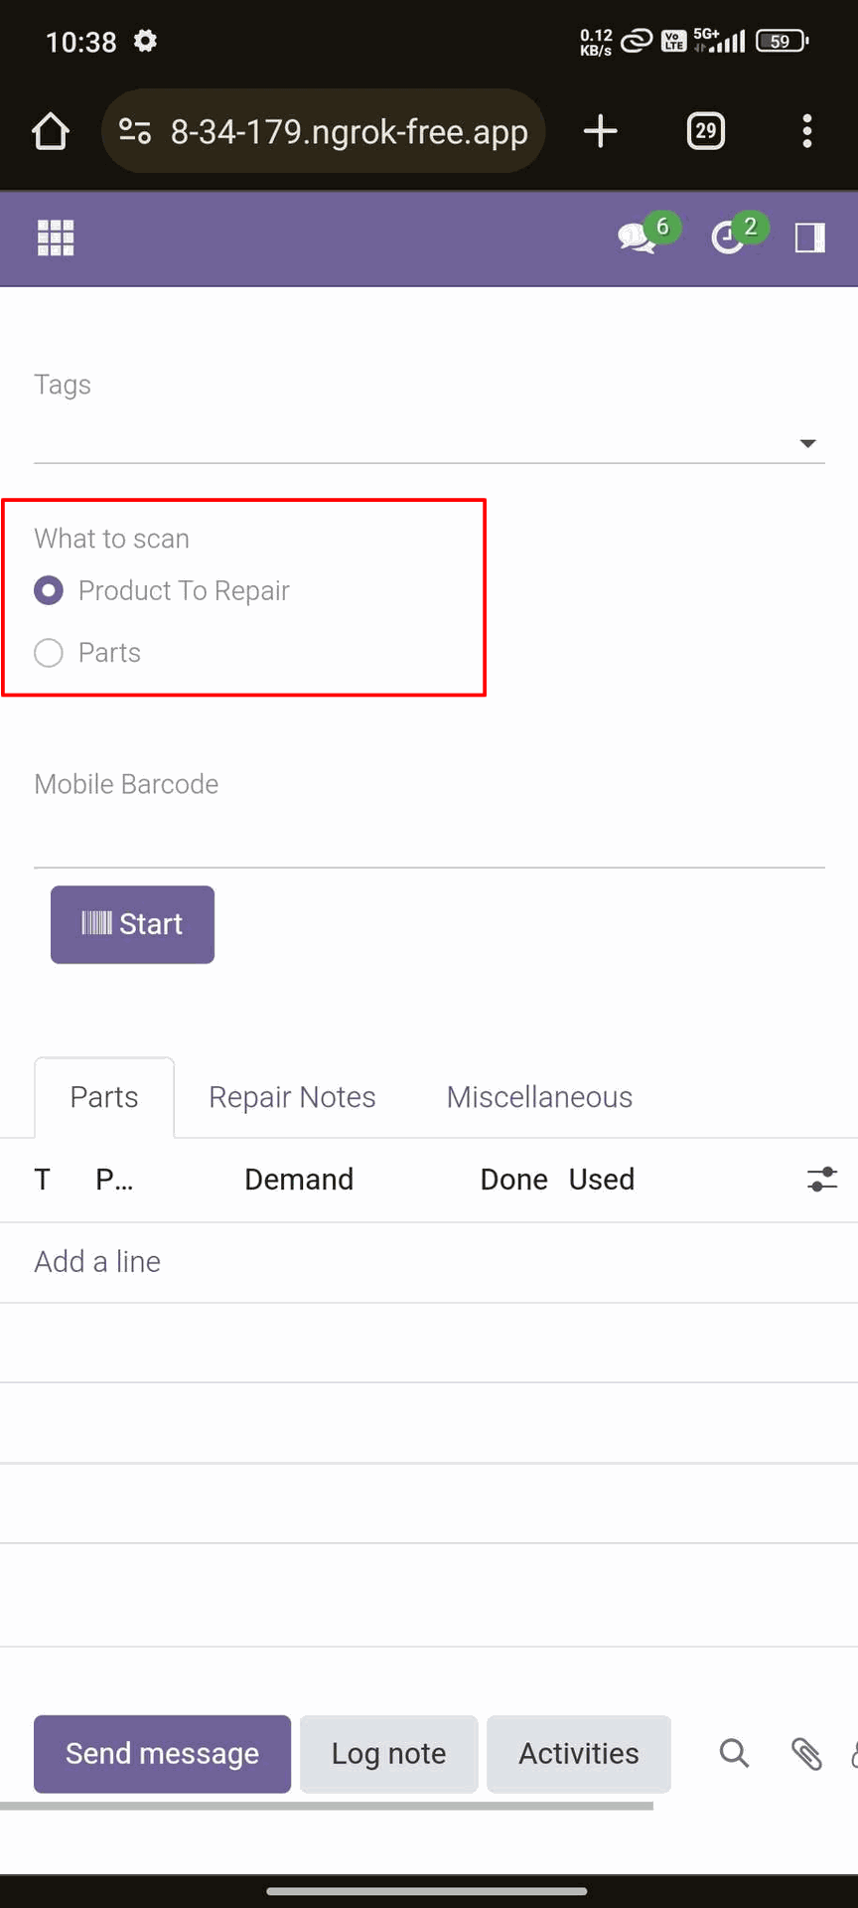Tap the browser home icon
Viewport: 858px width, 1908px height.
pyautogui.click(x=51, y=131)
